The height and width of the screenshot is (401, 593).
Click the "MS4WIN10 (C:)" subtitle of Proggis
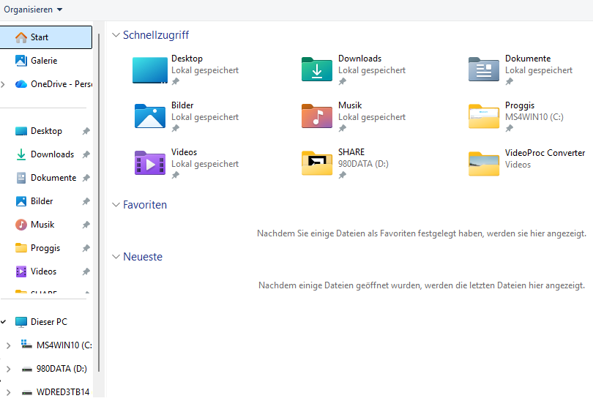534,117
